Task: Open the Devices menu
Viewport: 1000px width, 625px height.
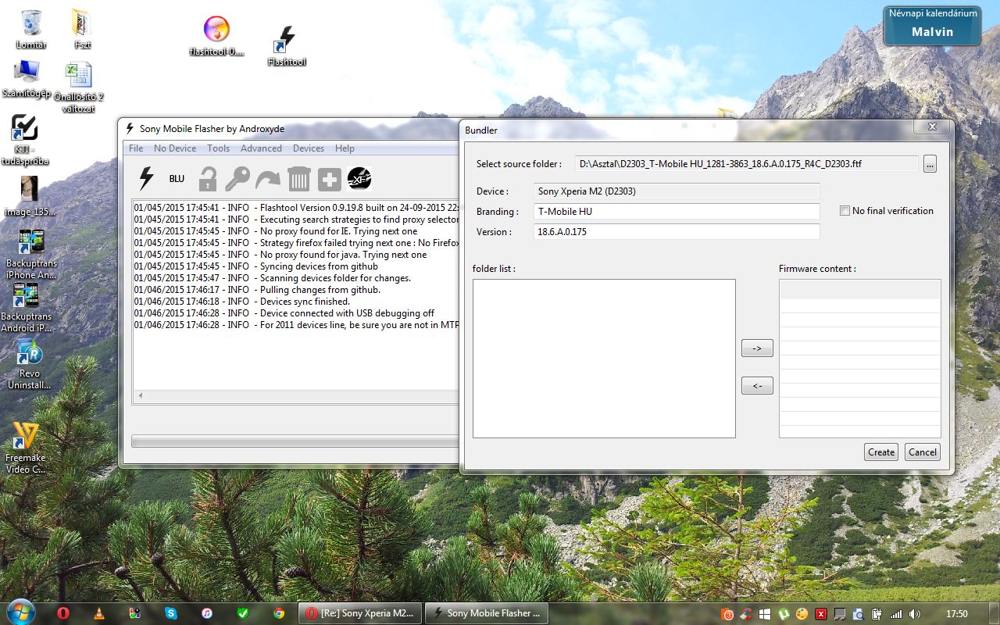Action: pos(309,148)
